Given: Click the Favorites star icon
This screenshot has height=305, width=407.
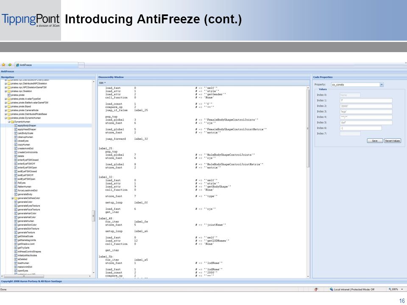Looking at the screenshot, I should (x=3, y=65).
